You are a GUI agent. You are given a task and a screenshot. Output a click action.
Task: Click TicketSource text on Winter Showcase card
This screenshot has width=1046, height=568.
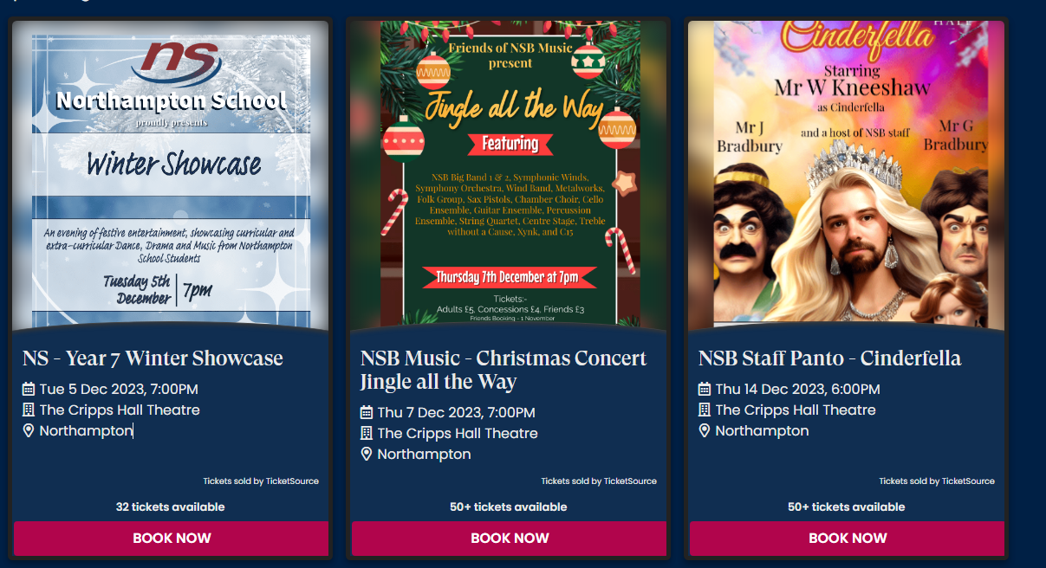pos(292,481)
